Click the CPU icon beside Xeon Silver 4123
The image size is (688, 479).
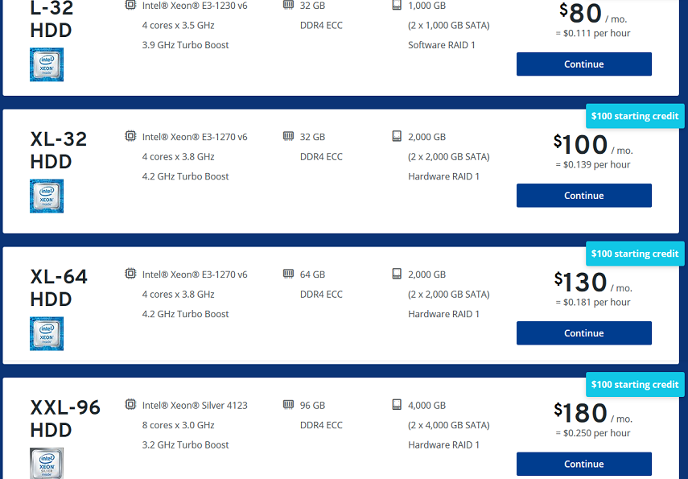point(130,404)
